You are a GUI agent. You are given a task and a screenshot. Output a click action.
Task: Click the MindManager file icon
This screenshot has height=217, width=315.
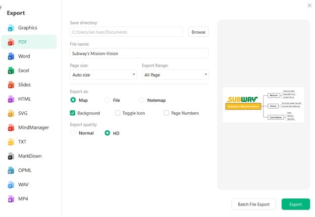pyautogui.click(x=11, y=128)
